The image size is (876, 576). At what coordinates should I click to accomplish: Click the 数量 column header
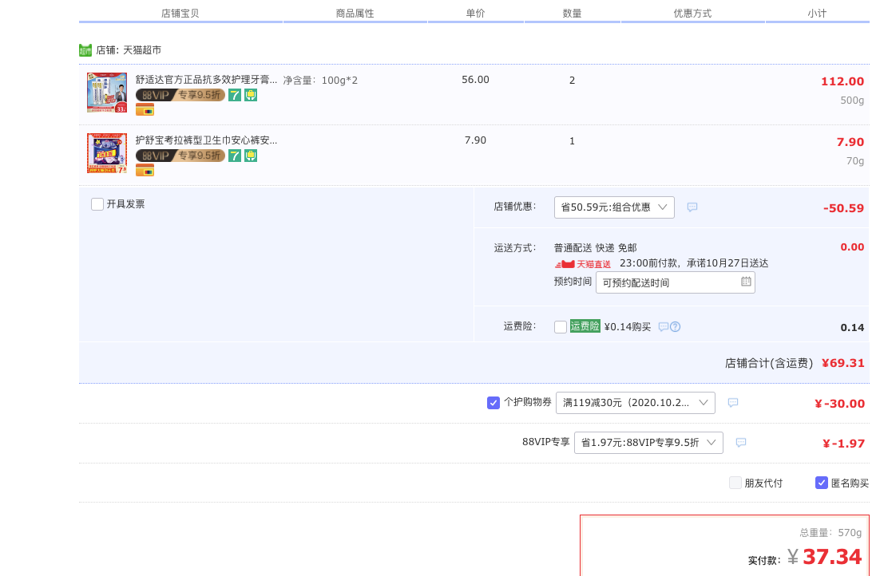572,14
